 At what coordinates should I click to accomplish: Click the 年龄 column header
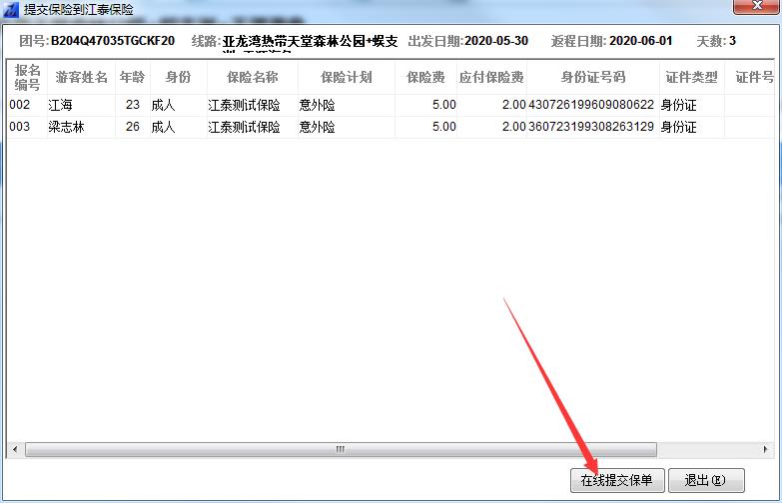pyautogui.click(x=131, y=77)
